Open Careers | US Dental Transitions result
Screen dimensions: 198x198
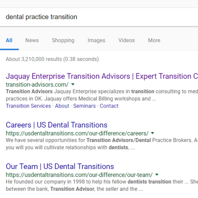coord(57,125)
